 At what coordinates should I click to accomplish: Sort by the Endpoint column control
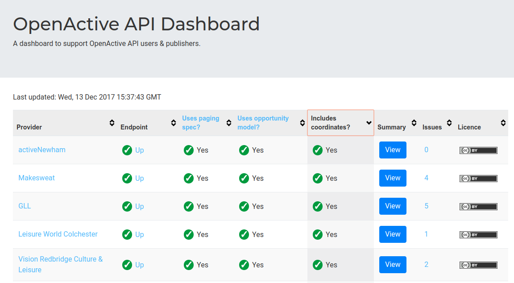(173, 123)
